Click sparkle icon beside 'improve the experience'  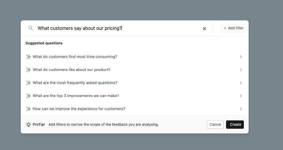[x=28, y=109]
